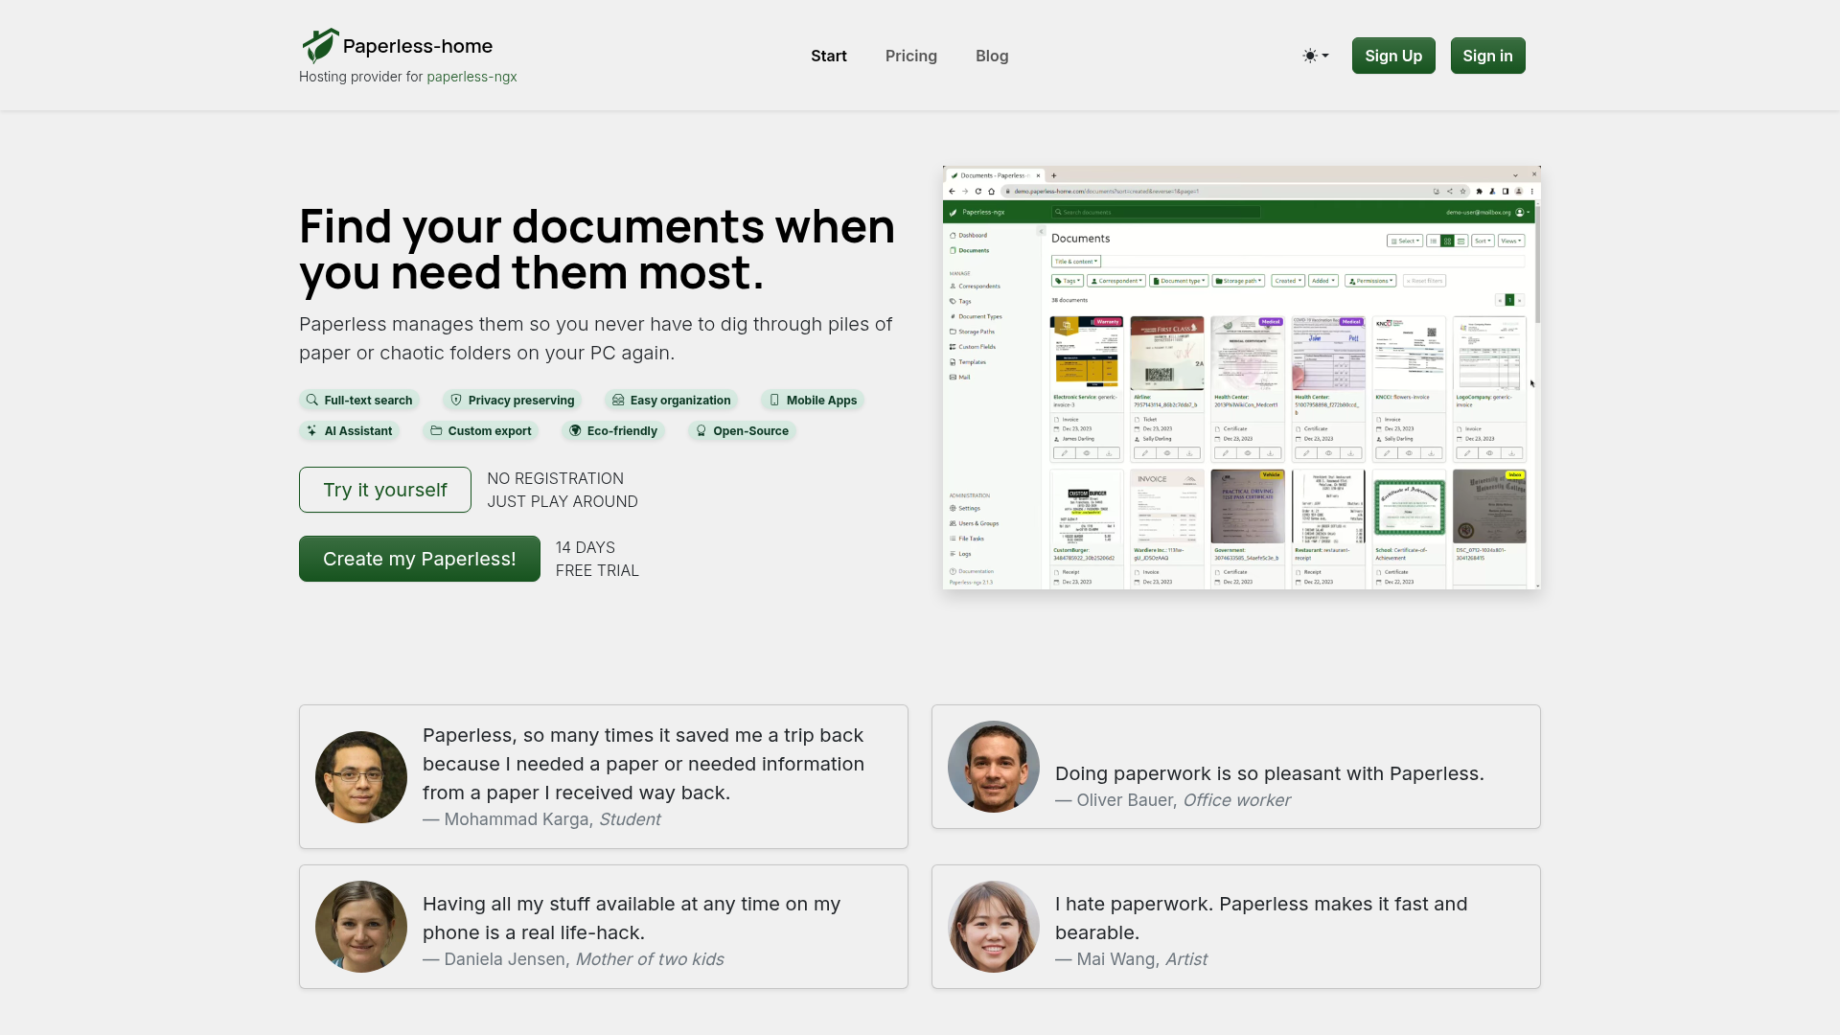
Task: Click Mohammad Karga's avatar photo
Action: tap(361, 777)
